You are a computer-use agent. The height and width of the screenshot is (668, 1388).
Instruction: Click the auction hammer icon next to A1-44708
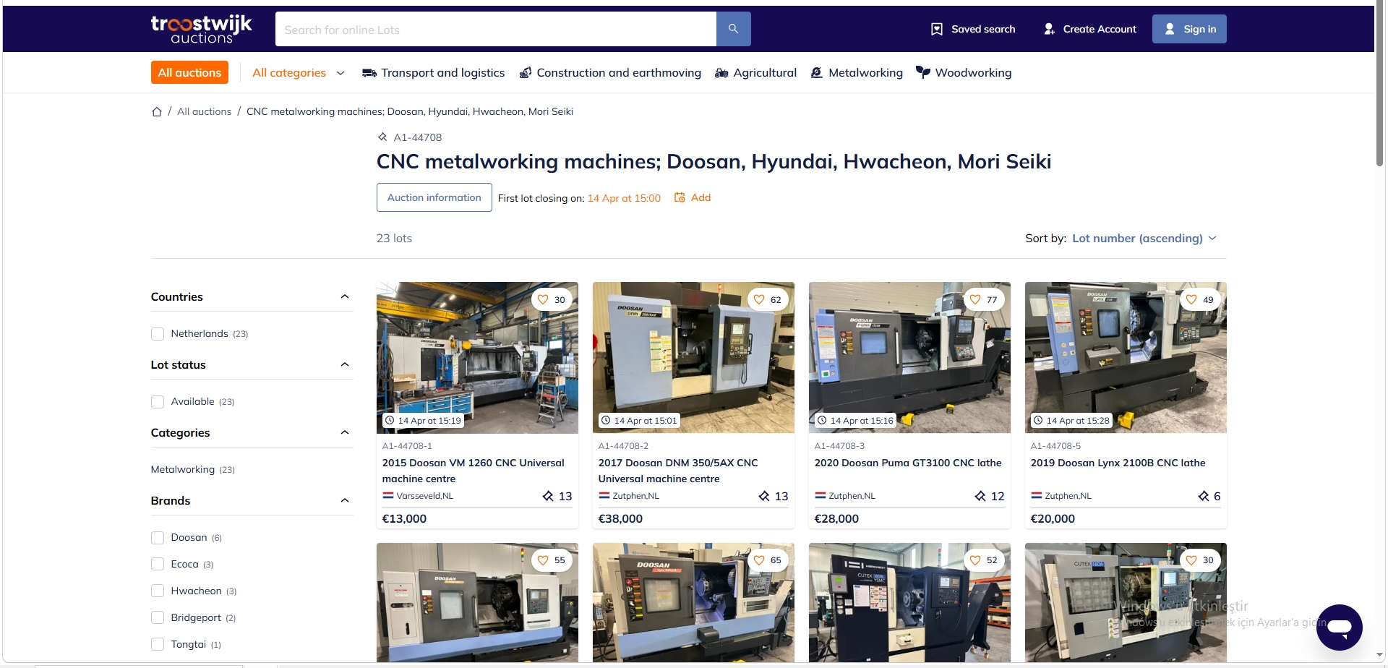(382, 137)
